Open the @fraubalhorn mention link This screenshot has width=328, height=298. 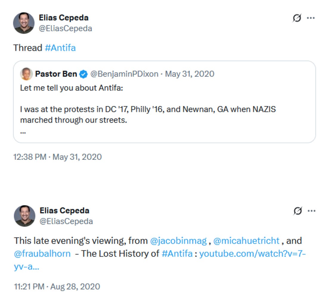[x=42, y=254]
